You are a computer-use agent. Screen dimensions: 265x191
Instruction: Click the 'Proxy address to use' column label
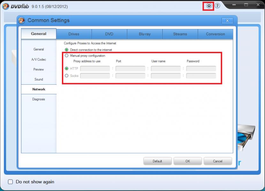pos(87,61)
